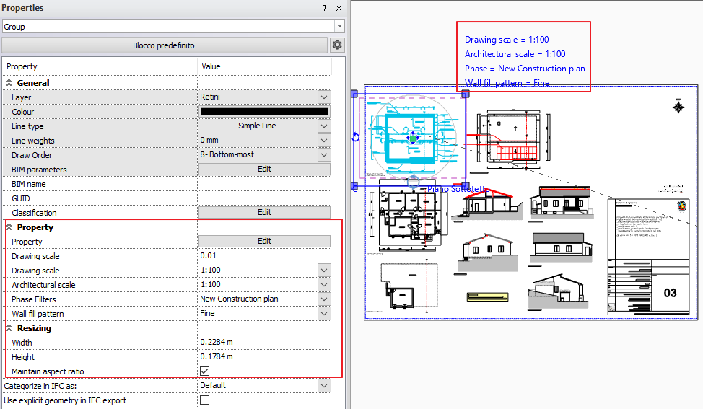Toggle Maintain aspect ratio checkbox
Screen dimensions: 703x409
204,371
